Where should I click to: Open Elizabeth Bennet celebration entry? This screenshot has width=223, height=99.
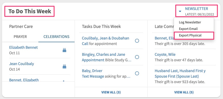(x=24, y=47)
